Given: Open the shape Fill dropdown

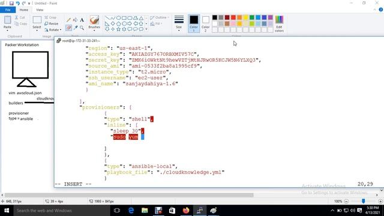Looking at the screenshot, I should click(x=156, y=23).
